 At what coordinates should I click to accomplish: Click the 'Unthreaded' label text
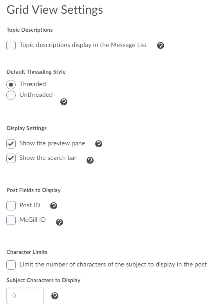pos(36,95)
